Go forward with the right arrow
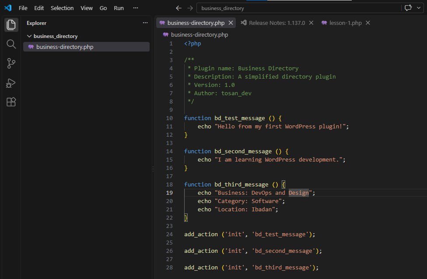 pyautogui.click(x=190, y=8)
